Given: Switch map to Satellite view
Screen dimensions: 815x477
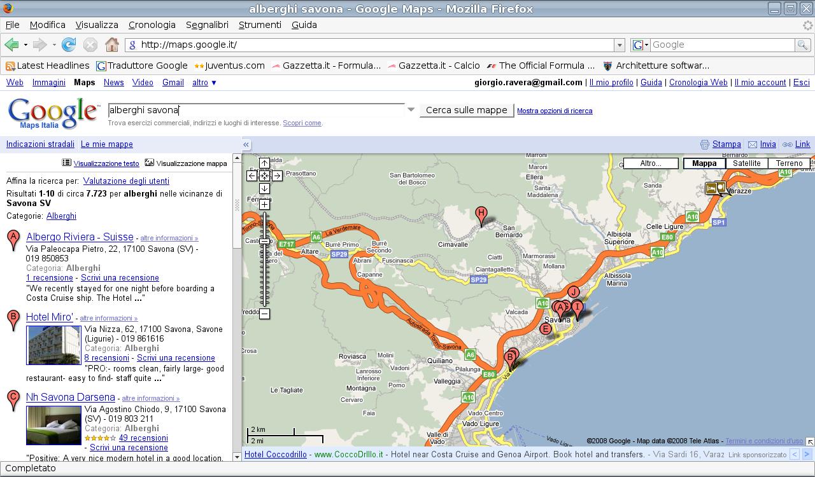Looking at the screenshot, I should tap(746, 163).
